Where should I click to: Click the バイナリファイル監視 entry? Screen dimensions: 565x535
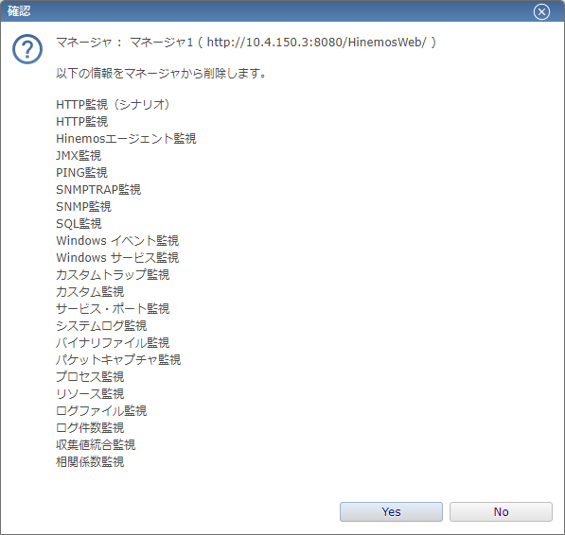(x=113, y=343)
